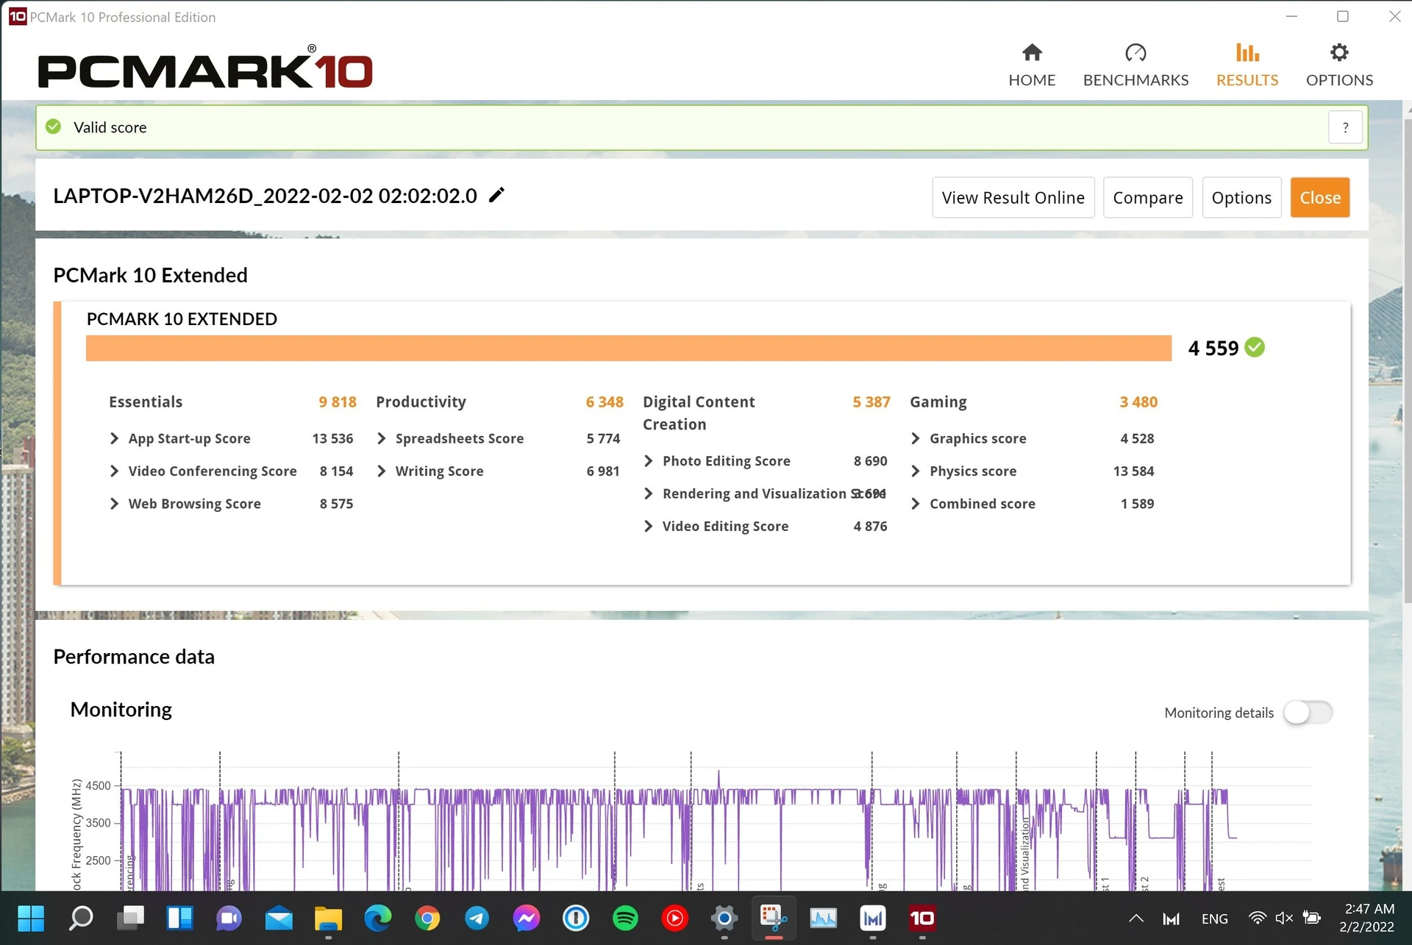The width and height of the screenshot is (1412, 945).
Task: Click the Compare button
Action: coord(1147,198)
